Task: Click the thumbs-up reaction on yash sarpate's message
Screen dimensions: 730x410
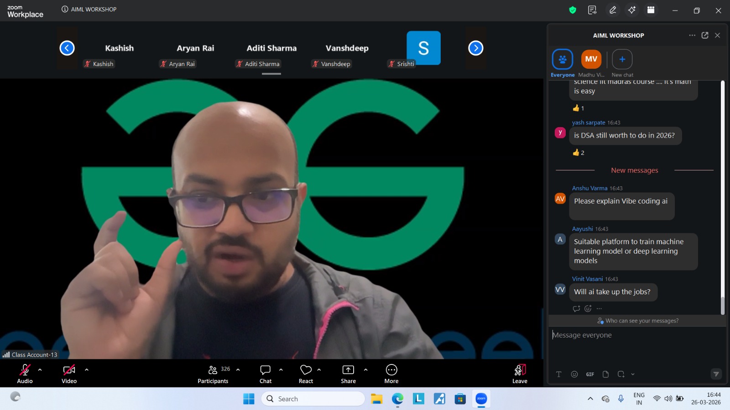Action: (579, 153)
